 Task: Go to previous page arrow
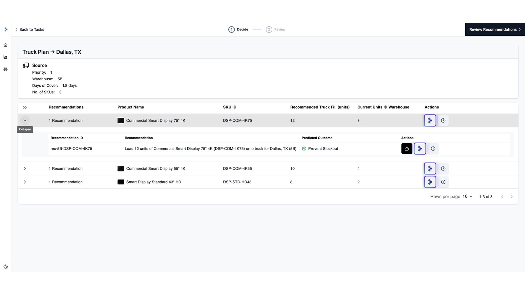pyautogui.click(x=502, y=197)
